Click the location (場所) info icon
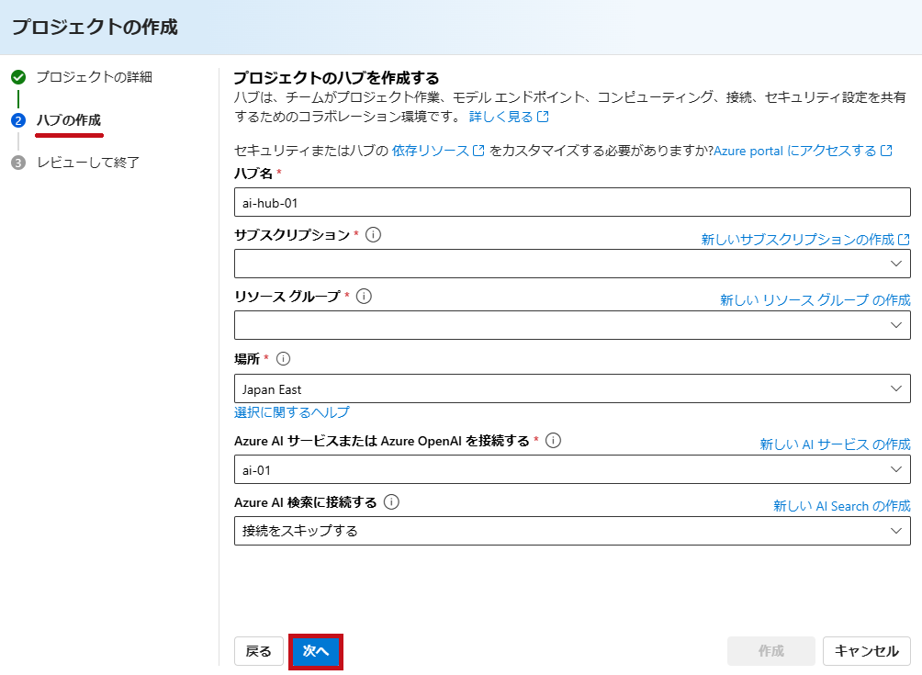922x675 pixels. click(x=283, y=359)
